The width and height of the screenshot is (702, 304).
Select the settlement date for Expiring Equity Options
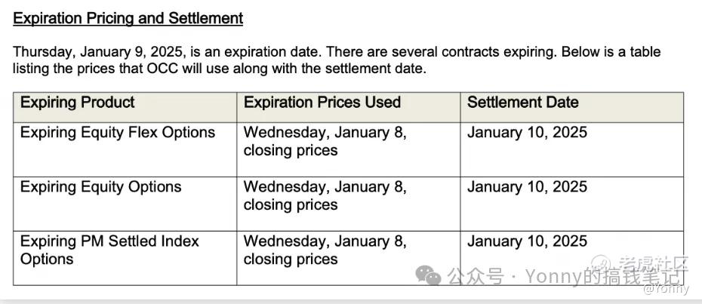click(x=527, y=187)
